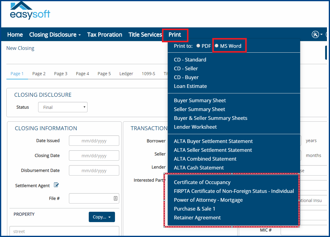Click the Date Issued date field
Viewport: 330px width, 237px height.
tap(94, 141)
